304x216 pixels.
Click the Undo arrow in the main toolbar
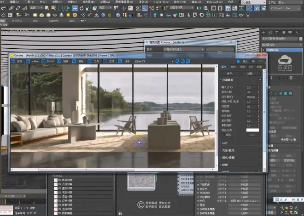coord(4,8)
